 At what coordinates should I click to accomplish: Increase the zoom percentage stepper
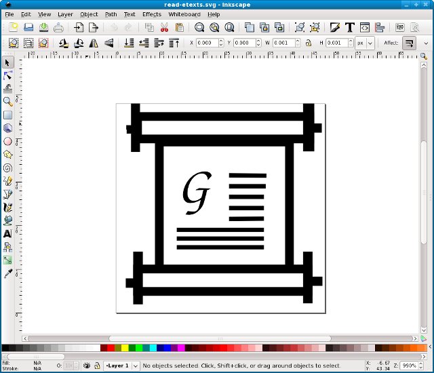click(x=420, y=364)
